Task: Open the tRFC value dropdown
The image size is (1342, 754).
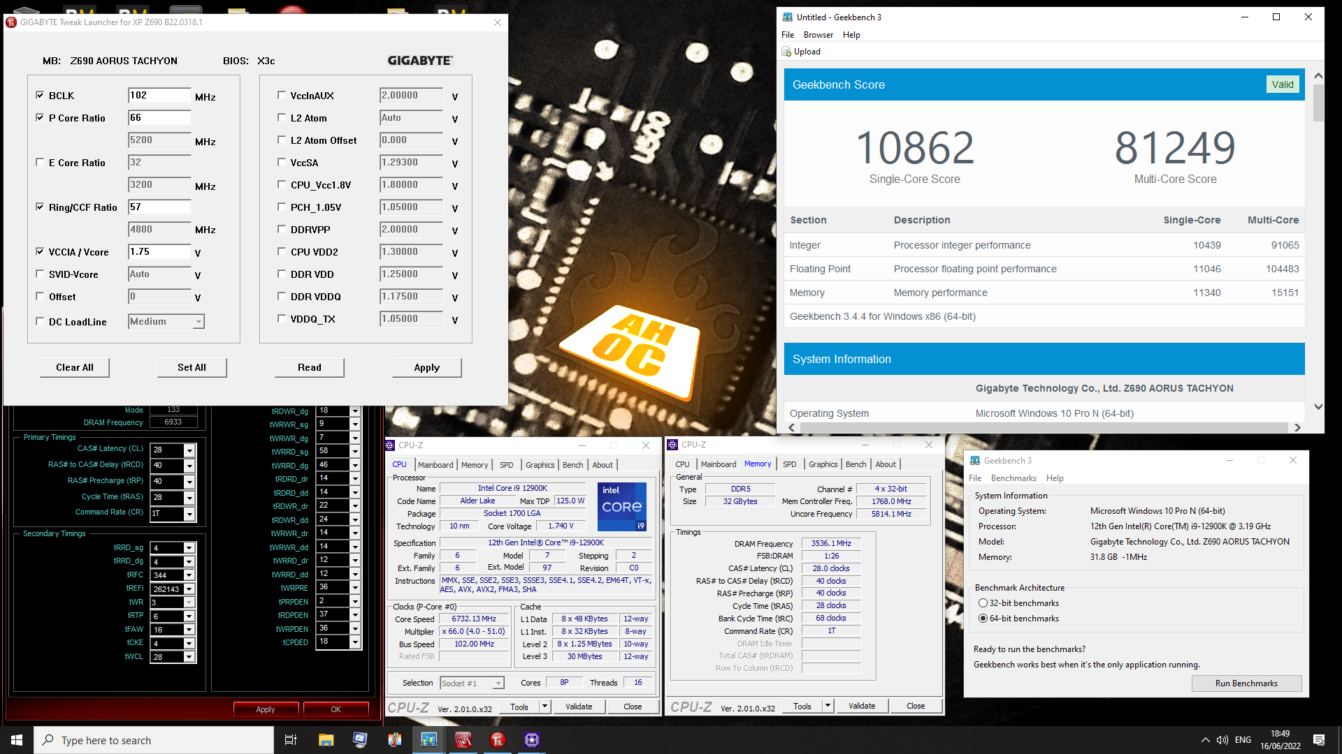Action: pos(189,575)
